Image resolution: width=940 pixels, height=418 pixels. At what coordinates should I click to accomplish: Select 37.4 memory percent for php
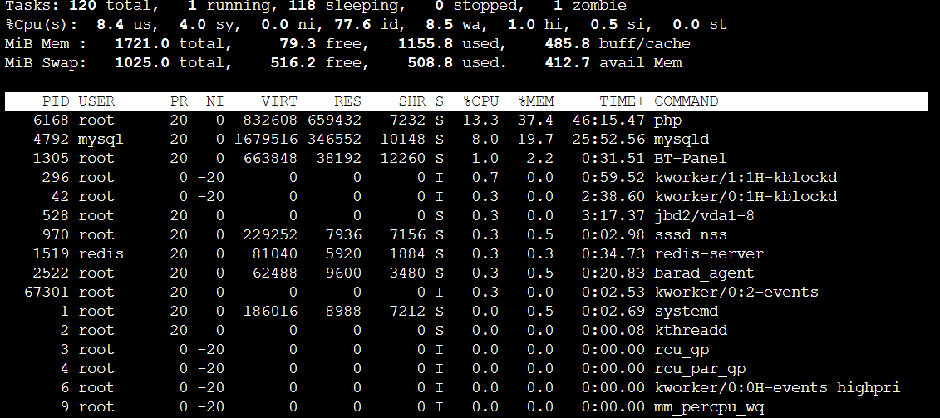click(x=535, y=120)
